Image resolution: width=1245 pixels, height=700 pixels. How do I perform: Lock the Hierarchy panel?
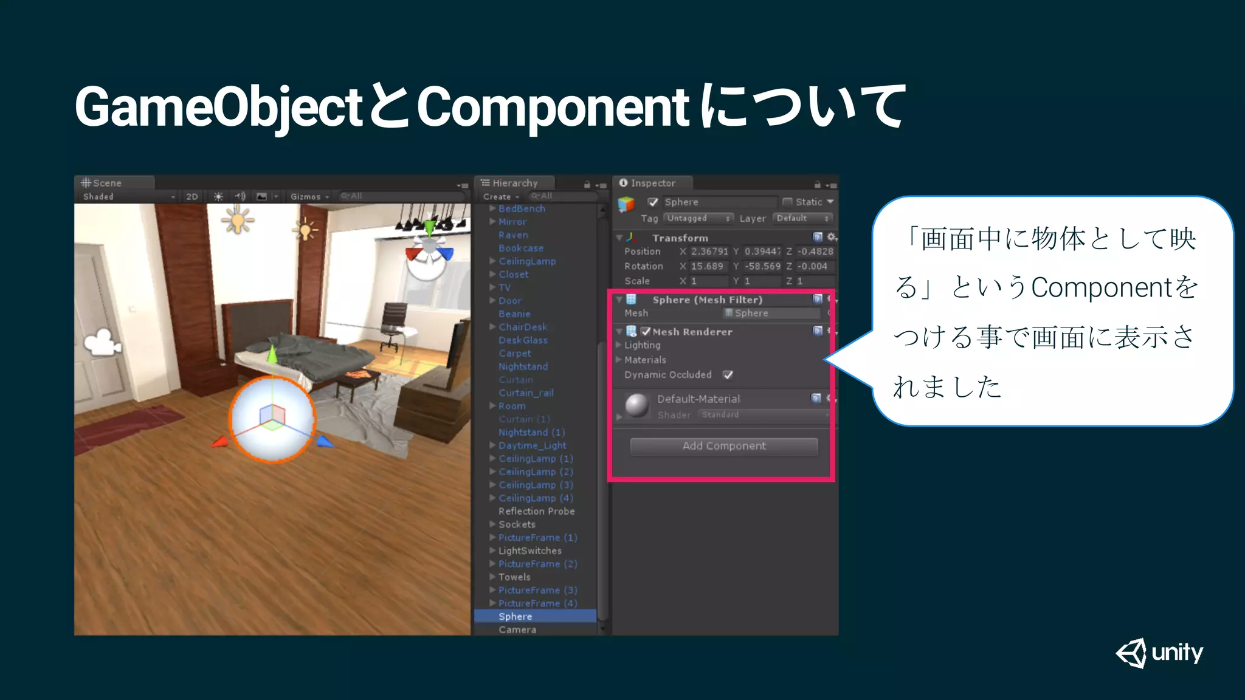coord(587,184)
